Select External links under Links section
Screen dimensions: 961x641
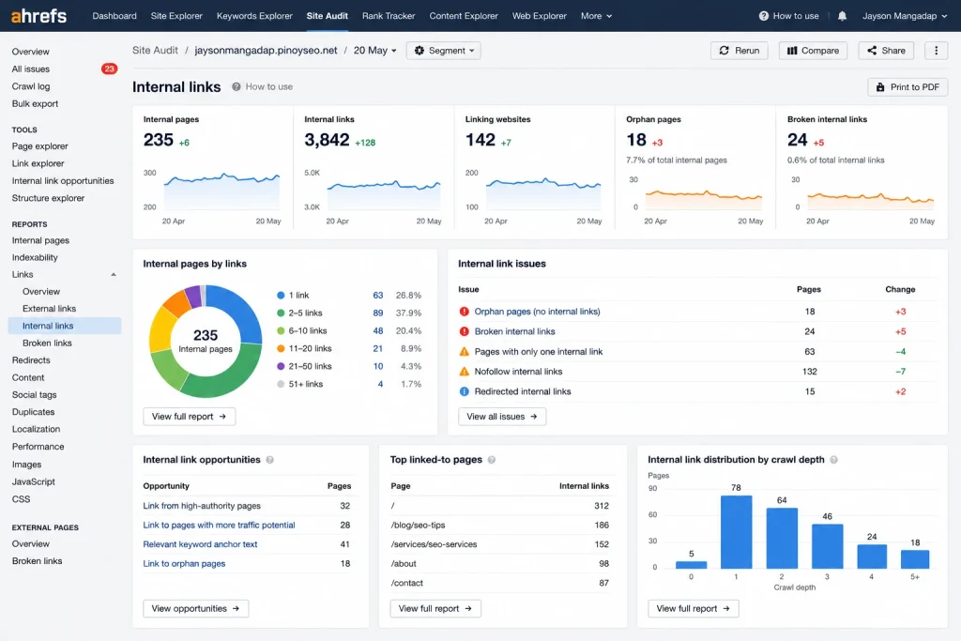49,309
